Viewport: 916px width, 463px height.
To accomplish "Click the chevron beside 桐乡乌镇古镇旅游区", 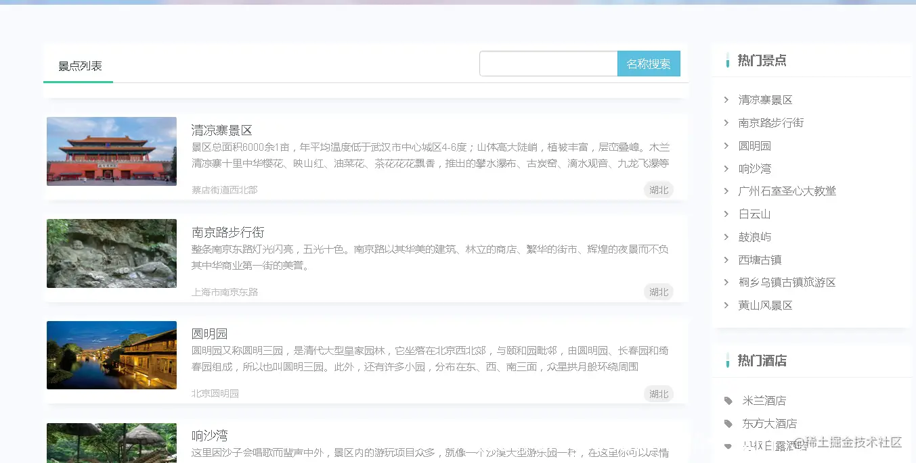I will 726,283.
